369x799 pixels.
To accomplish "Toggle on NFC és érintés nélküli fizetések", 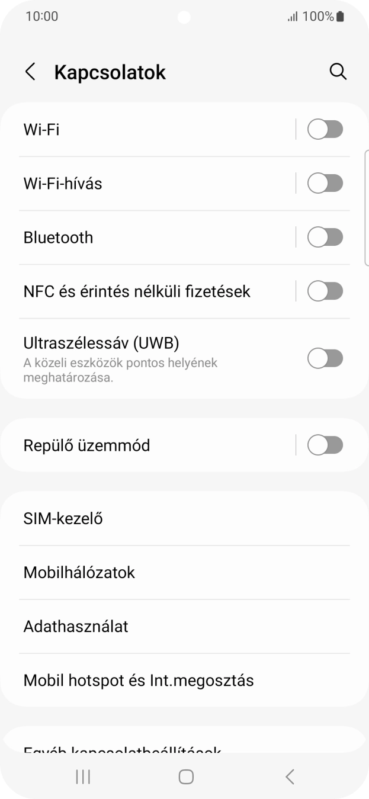I will pos(325,291).
